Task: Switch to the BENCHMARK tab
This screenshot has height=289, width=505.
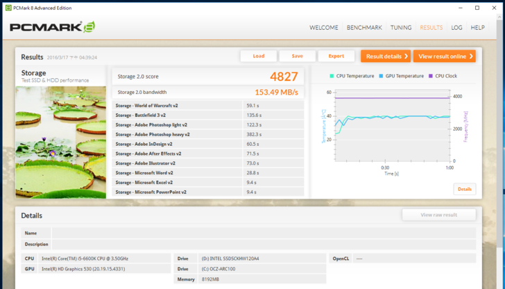Action: 364,28
